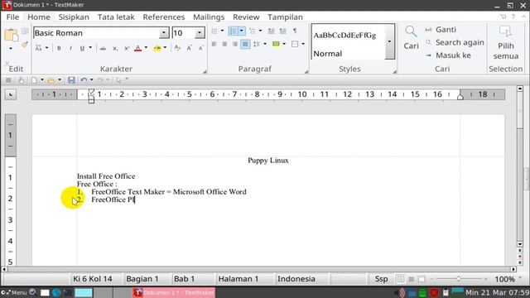The height and width of the screenshot is (298, 530).
Task: Toggle Italic formatting
Action: tap(70, 48)
